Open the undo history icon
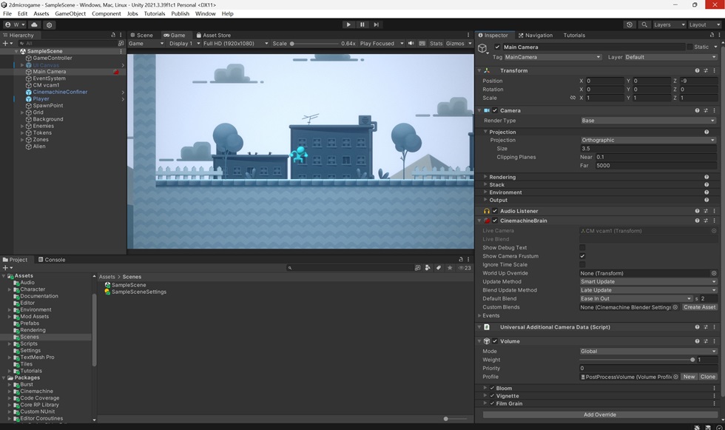 [630, 24]
